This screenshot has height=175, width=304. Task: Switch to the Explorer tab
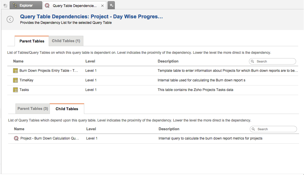[26, 6]
